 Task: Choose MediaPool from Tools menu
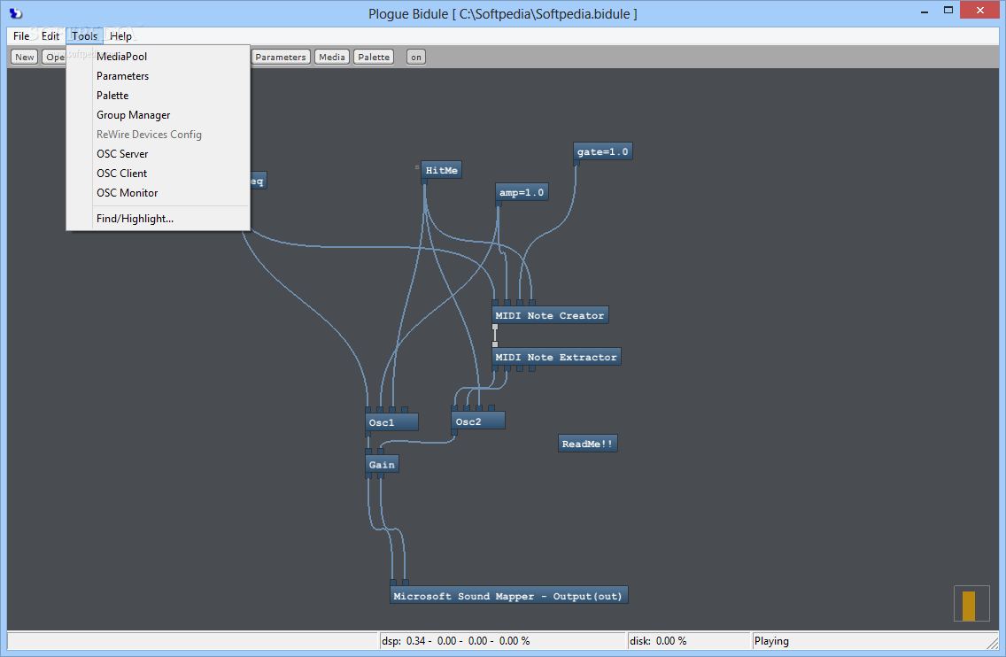(x=158, y=57)
